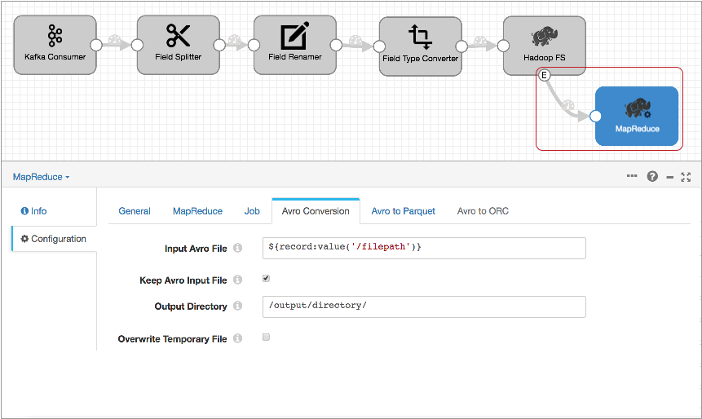Select the Kafka Consumer stage icon

pos(55,36)
